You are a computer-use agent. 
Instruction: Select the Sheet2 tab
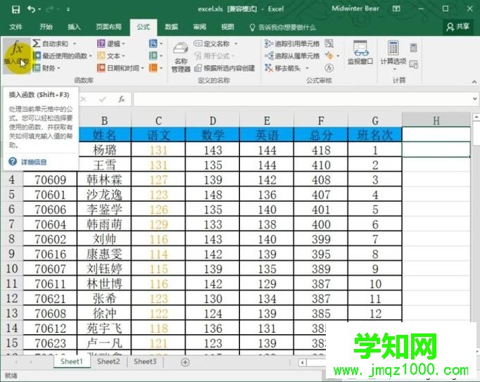point(108,362)
